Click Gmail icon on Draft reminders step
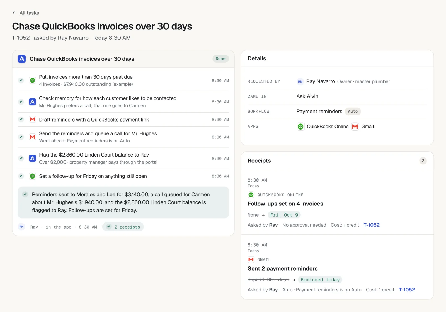Screen dimensions: 446x312 pyautogui.click(x=33, y=120)
